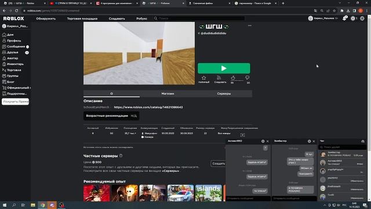Open Зомбастер conversation in chat list

coord(343,154)
